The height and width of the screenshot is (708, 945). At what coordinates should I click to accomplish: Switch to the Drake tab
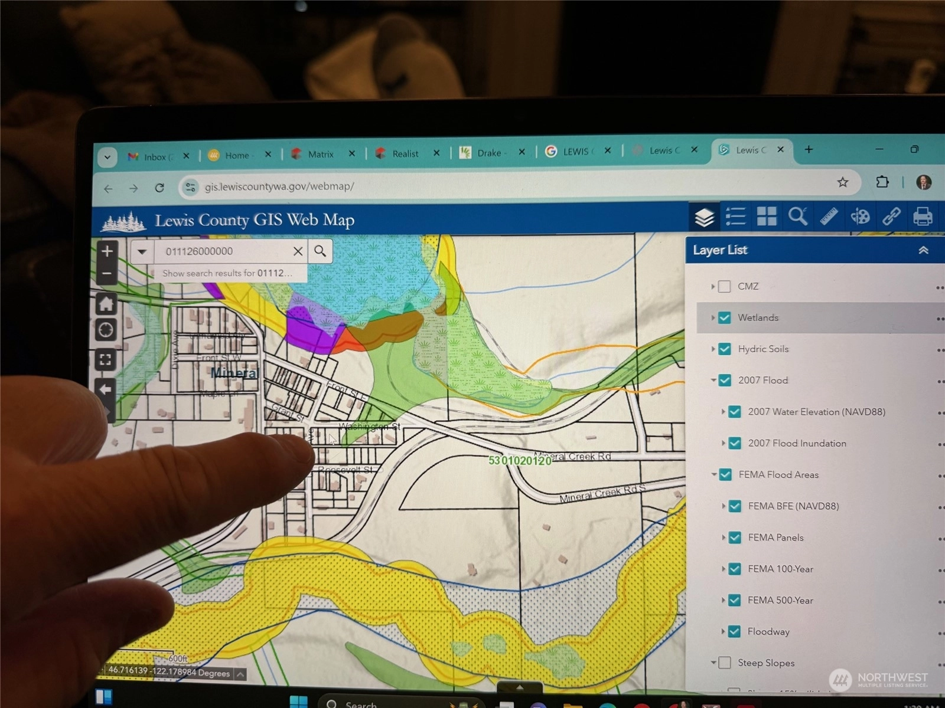point(492,152)
